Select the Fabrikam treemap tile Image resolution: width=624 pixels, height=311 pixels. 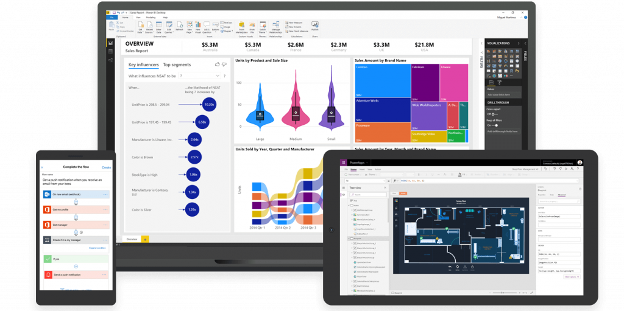pyautogui.click(x=425, y=82)
